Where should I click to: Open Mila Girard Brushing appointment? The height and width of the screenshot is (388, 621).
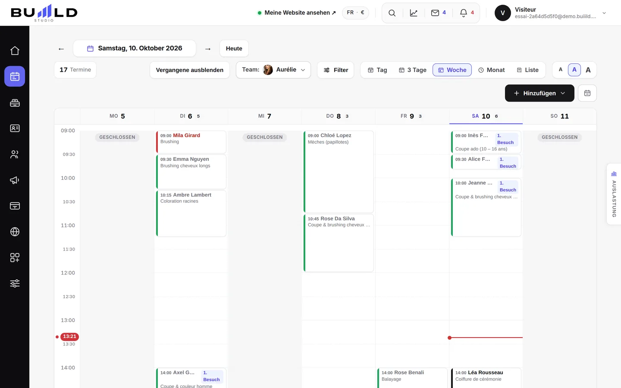(x=191, y=142)
